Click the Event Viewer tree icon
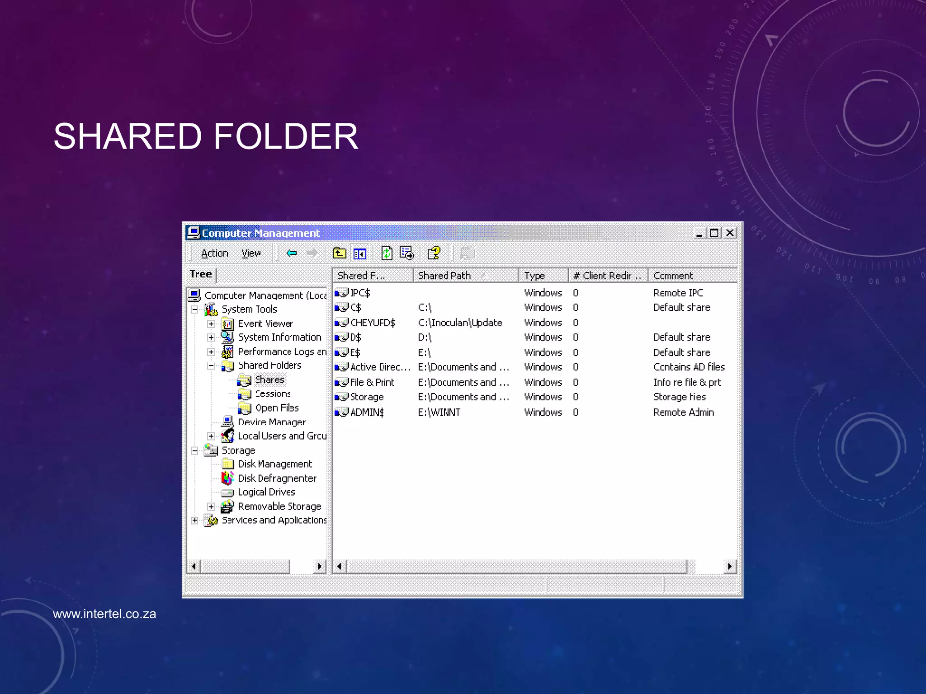The image size is (926, 694). click(x=227, y=324)
